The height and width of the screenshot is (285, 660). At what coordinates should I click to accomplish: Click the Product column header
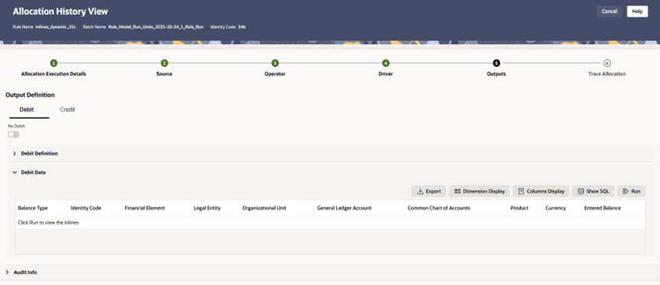pos(525,208)
